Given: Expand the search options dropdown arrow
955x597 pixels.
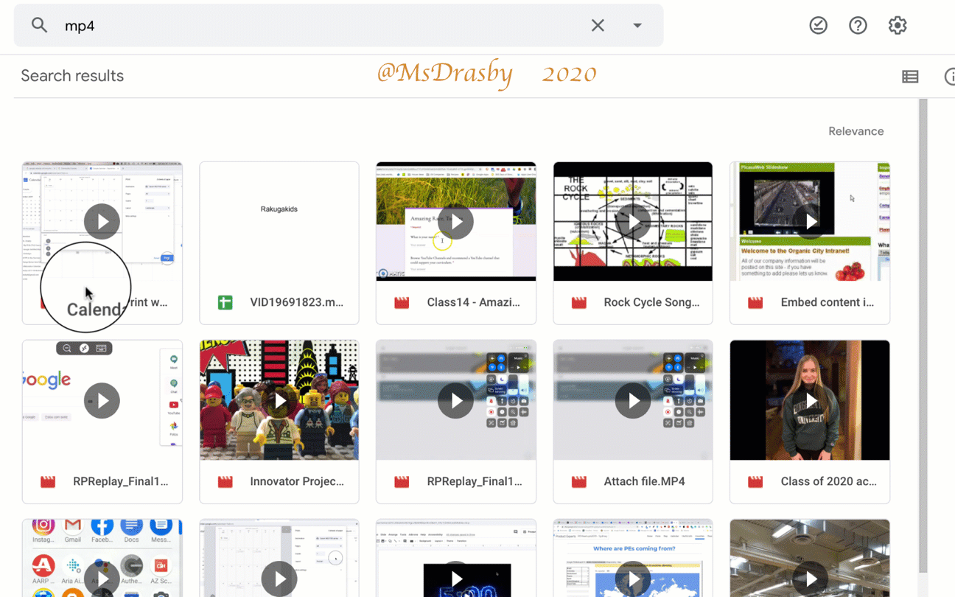Looking at the screenshot, I should pos(637,24).
